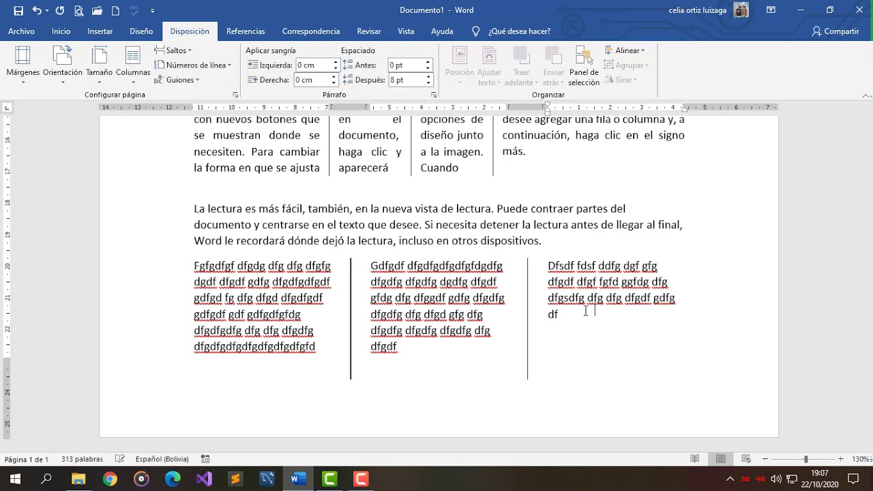Open the Configurar página dialog launcher
Image resolution: width=873 pixels, height=491 pixels.
click(x=235, y=95)
